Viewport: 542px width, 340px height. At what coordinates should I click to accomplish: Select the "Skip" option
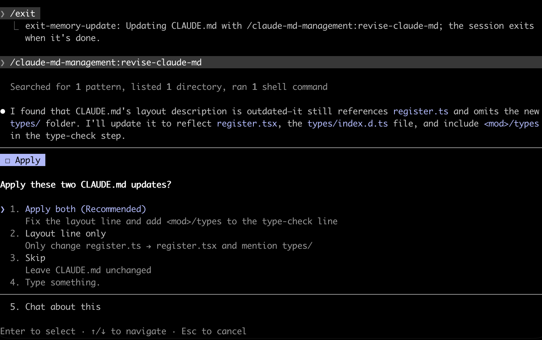click(x=35, y=258)
